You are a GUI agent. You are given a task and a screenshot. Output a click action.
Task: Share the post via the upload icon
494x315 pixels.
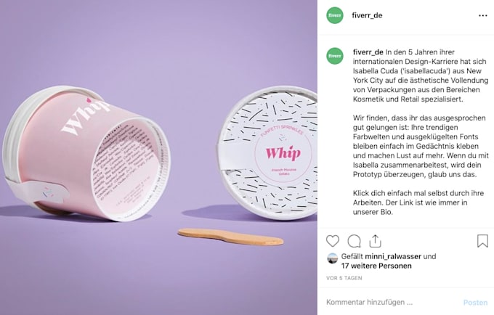point(376,241)
